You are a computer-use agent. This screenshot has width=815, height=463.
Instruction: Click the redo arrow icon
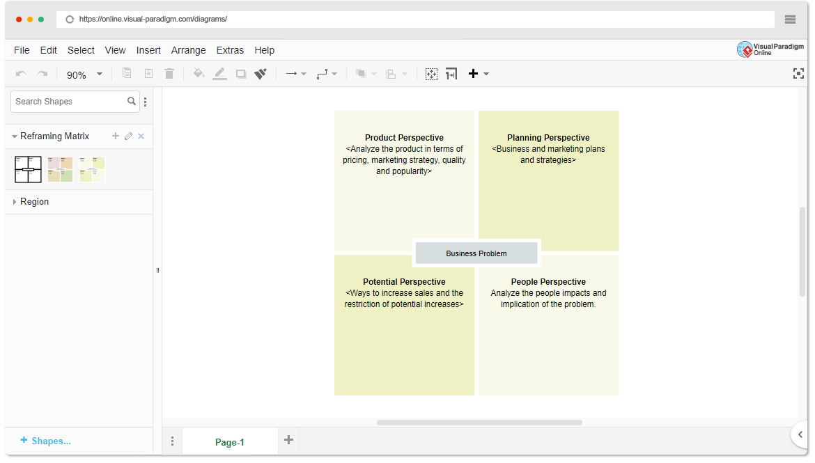(x=42, y=74)
